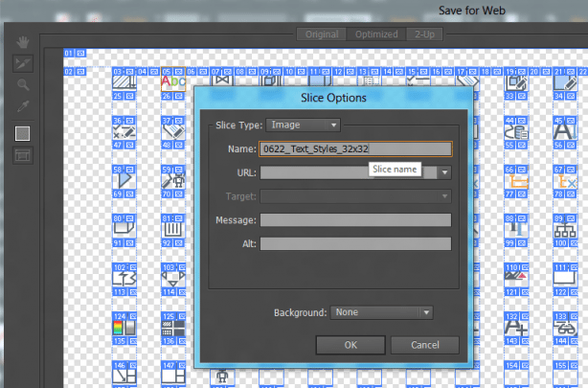Select slice 88 icon image
This screenshot has height=388, width=588.
(x=516, y=230)
